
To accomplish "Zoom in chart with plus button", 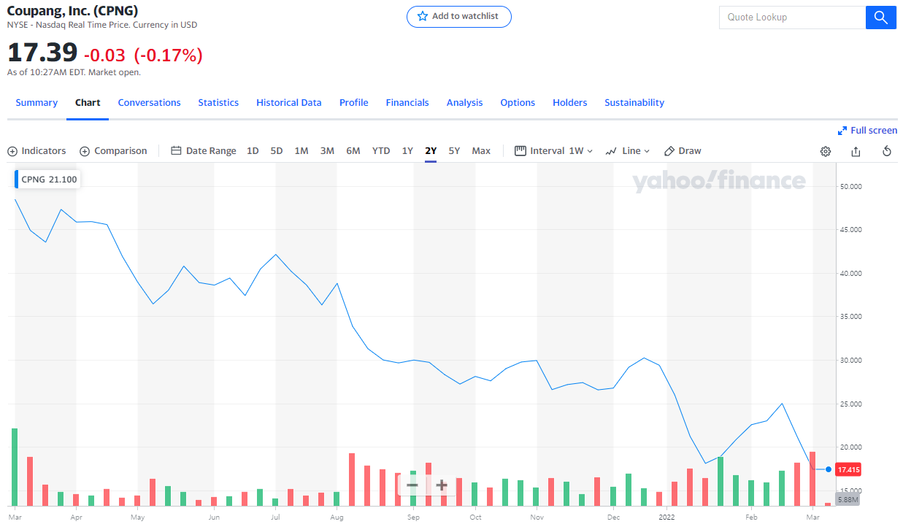I will pos(442,485).
